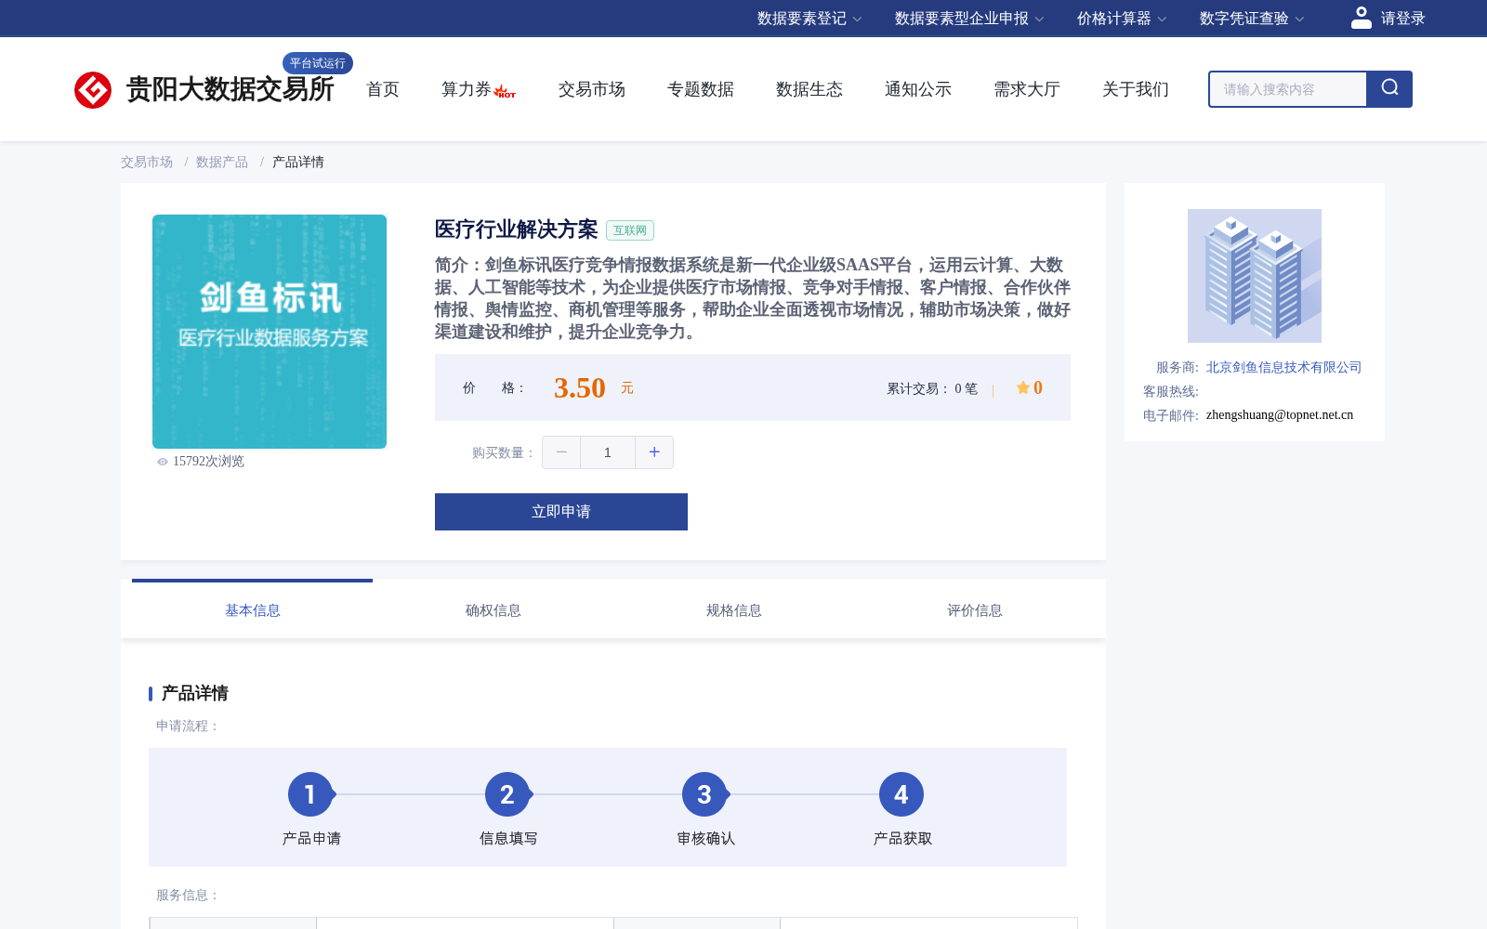Open the 专题数据 nav item
The width and height of the screenshot is (1487, 929).
(x=701, y=89)
